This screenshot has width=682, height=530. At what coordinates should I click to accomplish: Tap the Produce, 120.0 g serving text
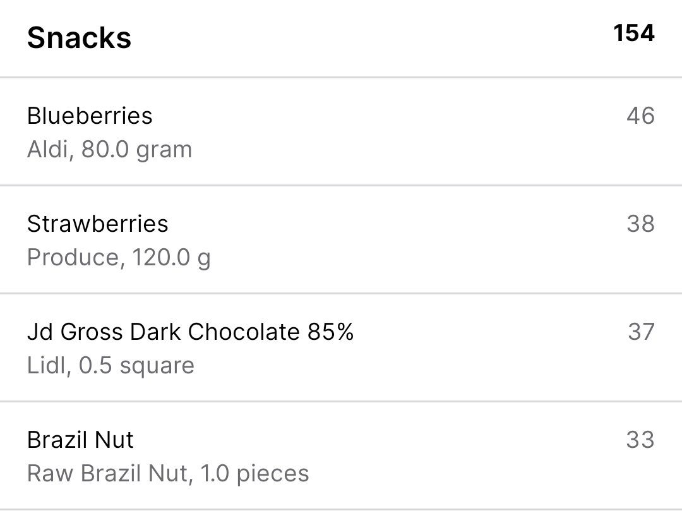click(x=119, y=258)
